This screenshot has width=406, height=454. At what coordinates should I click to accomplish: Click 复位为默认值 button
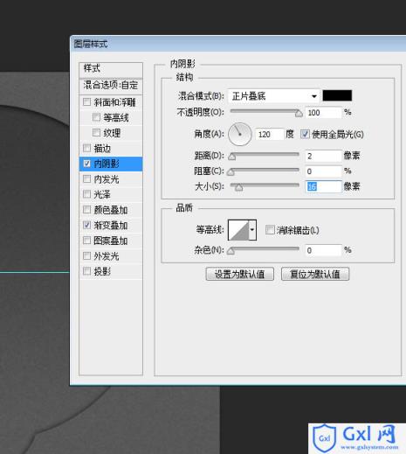pos(315,274)
